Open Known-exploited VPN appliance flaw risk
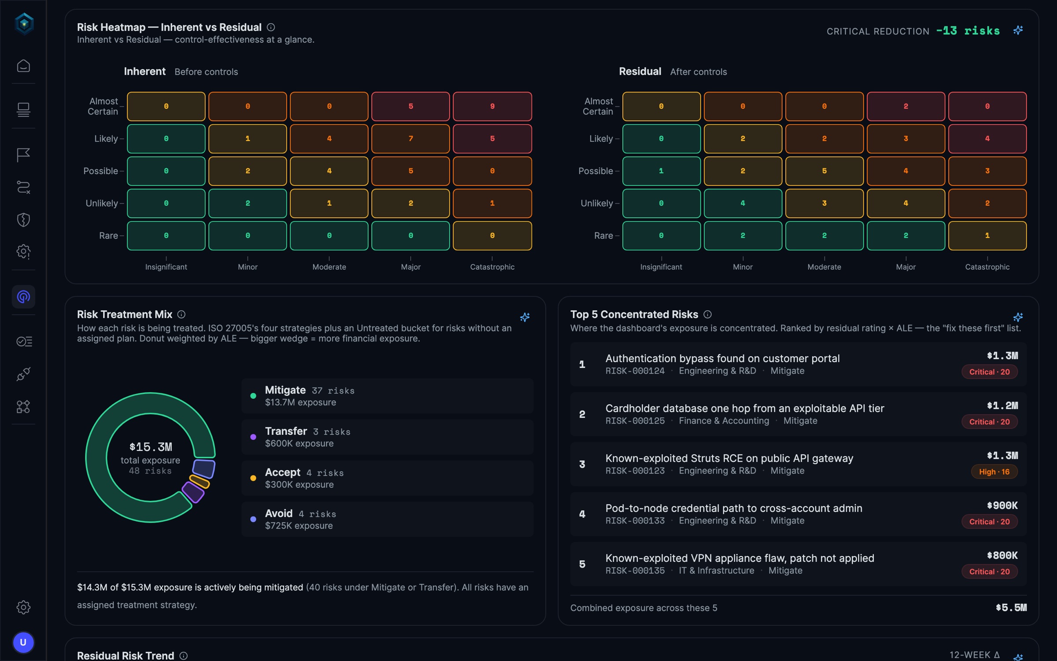 click(798, 564)
